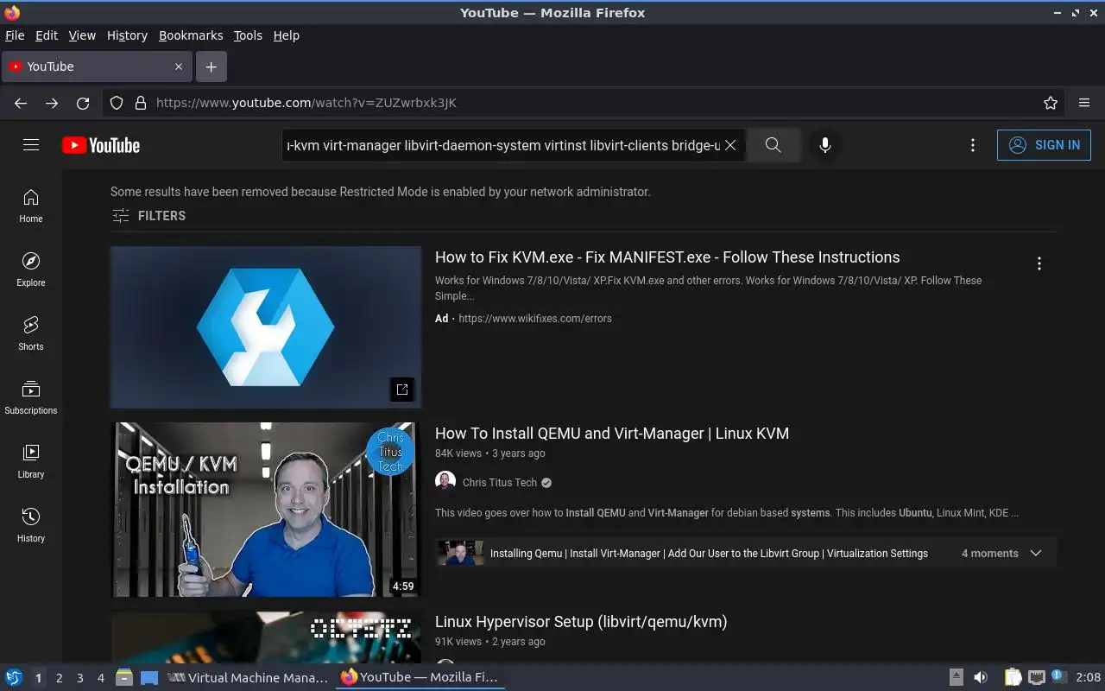The height and width of the screenshot is (691, 1105).
Task: Open 'How To Install QEMU and Virt-Manager' title
Action: (x=612, y=434)
